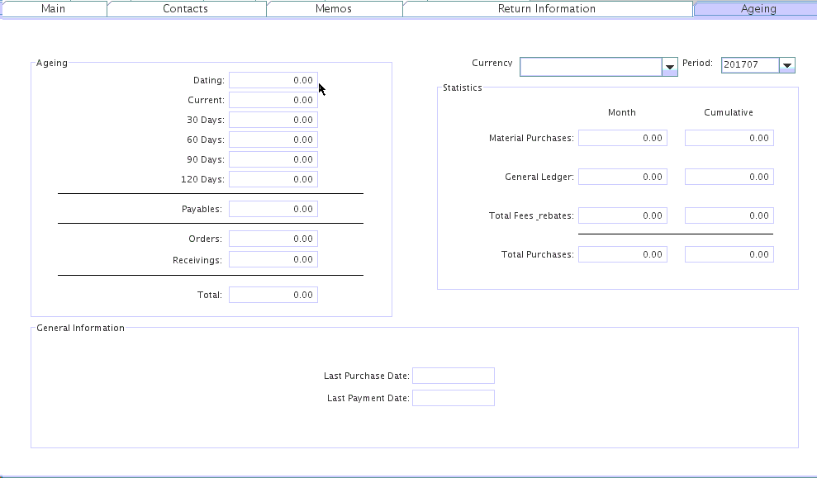817x478 pixels.
Task: Open the Period dropdown arrow
Action: [x=787, y=65]
